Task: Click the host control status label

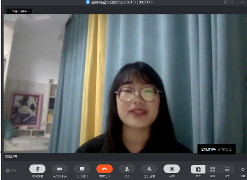Action: point(19,11)
